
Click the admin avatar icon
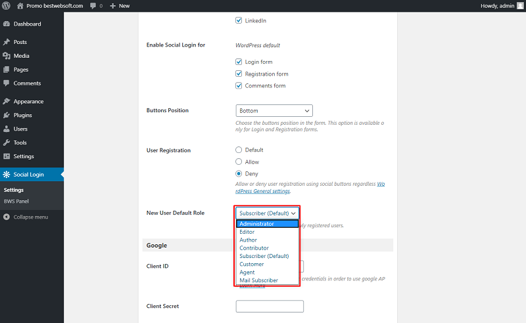(x=520, y=6)
